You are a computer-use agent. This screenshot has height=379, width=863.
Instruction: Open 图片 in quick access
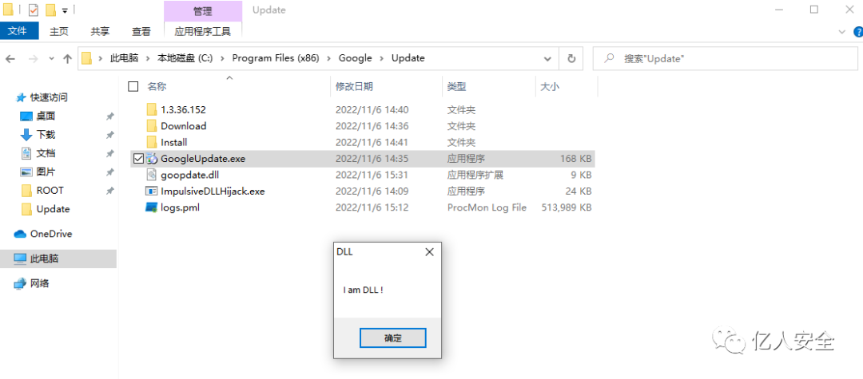tap(46, 172)
